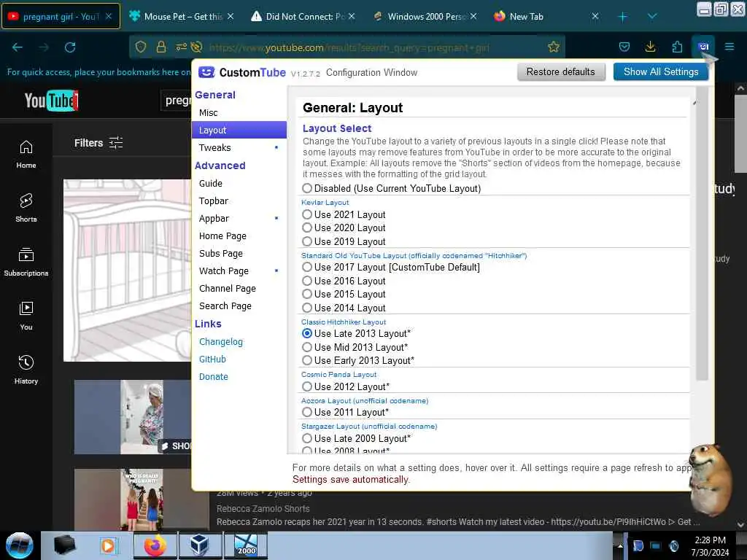Click the Firefox address bar URL
Viewport: 747px width, 560px height.
[x=349, y=47]
